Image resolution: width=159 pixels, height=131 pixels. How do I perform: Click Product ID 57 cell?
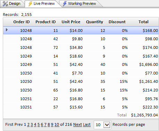coord(56,107)
